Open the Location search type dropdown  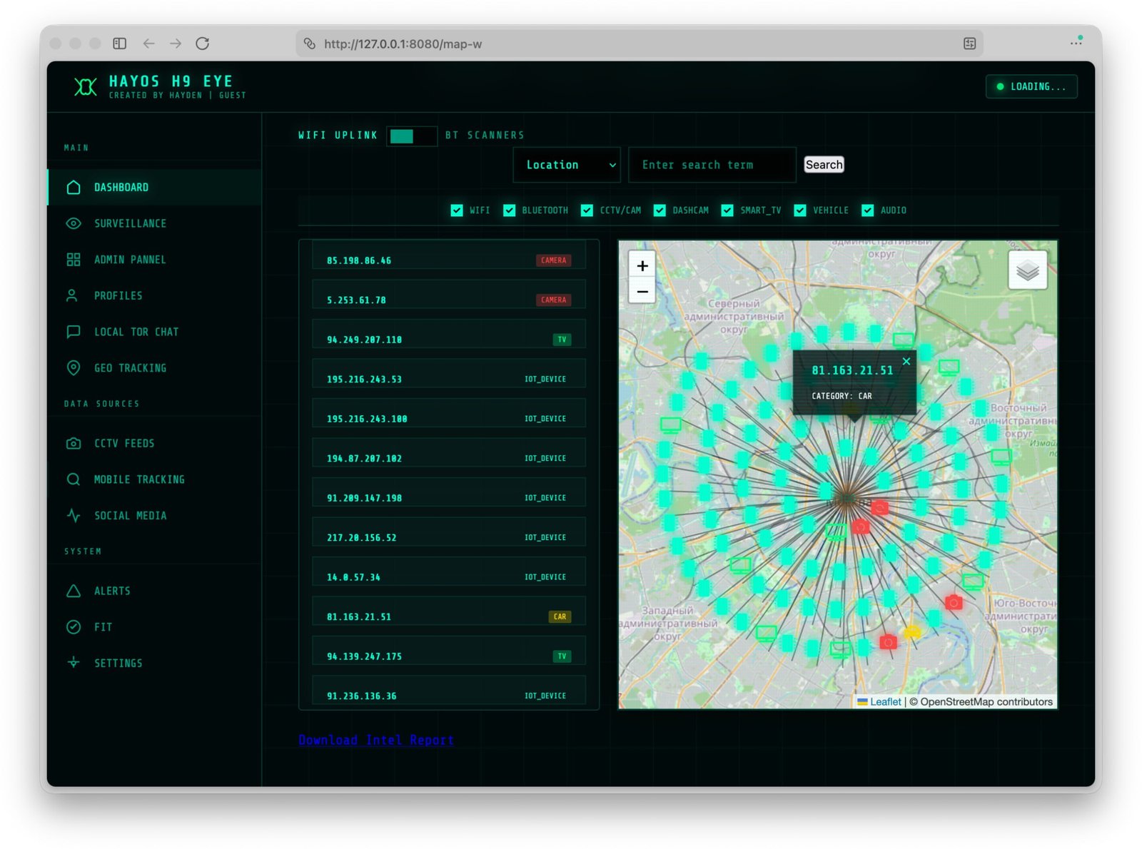click(567, 165)
